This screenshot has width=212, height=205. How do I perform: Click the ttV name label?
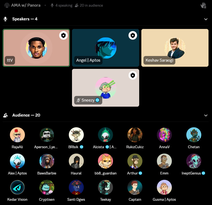(10, 60)
